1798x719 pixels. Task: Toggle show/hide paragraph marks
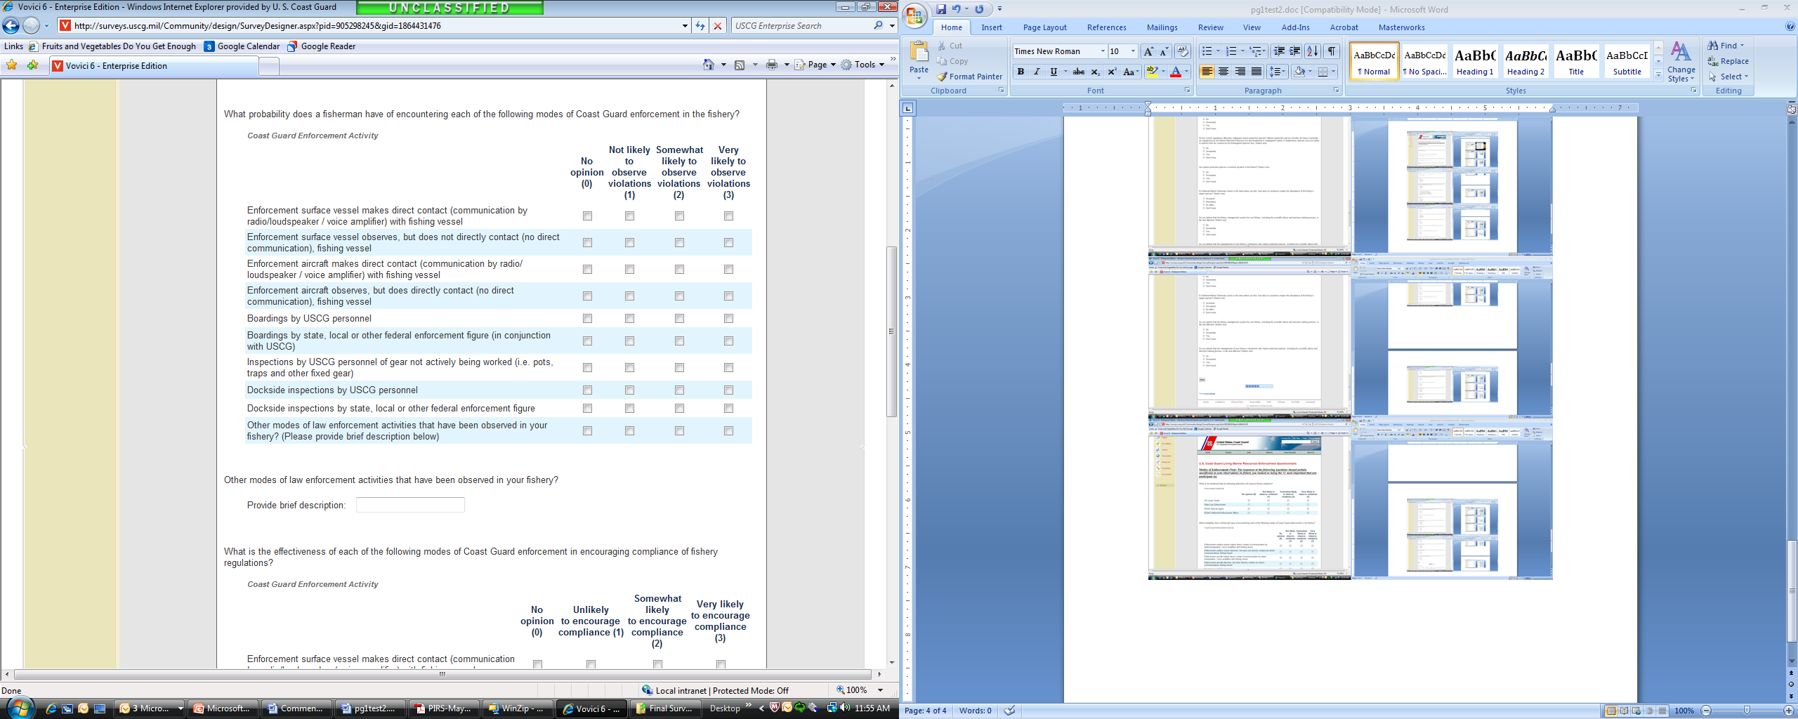point(1331,51)
